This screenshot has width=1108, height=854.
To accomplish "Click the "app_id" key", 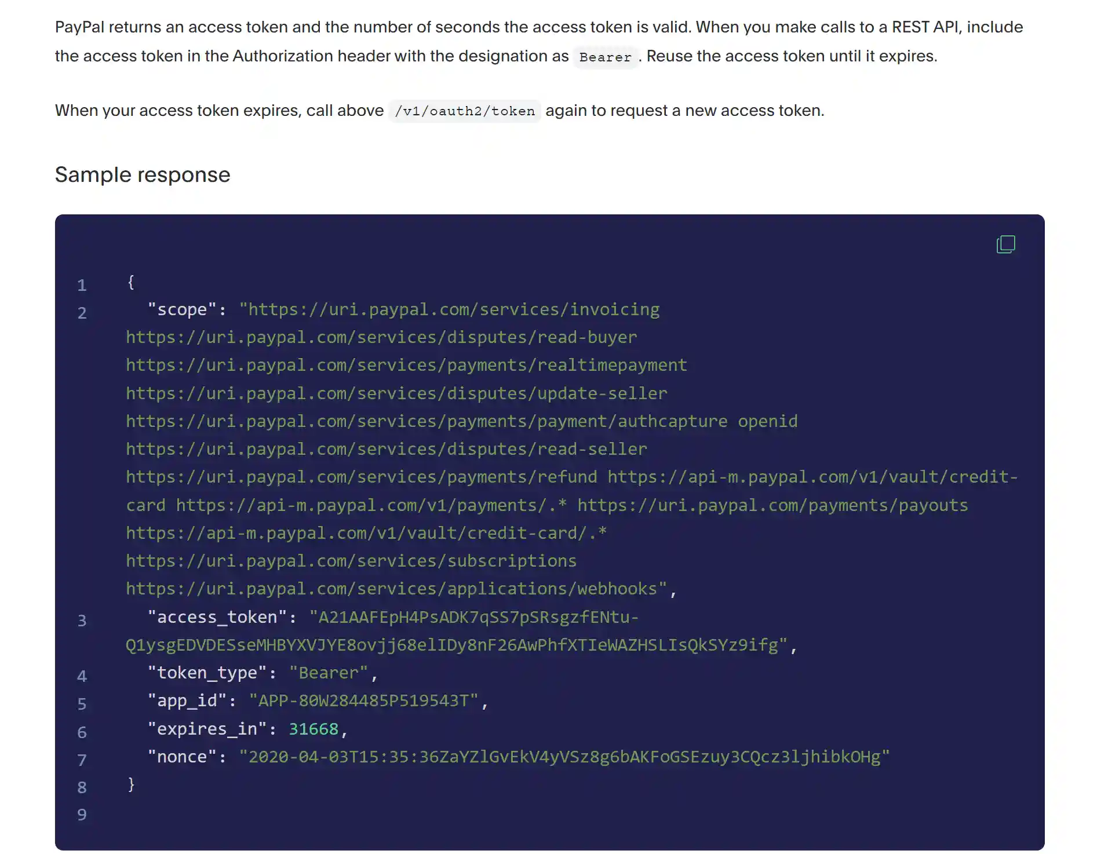I will click(187, 700).
